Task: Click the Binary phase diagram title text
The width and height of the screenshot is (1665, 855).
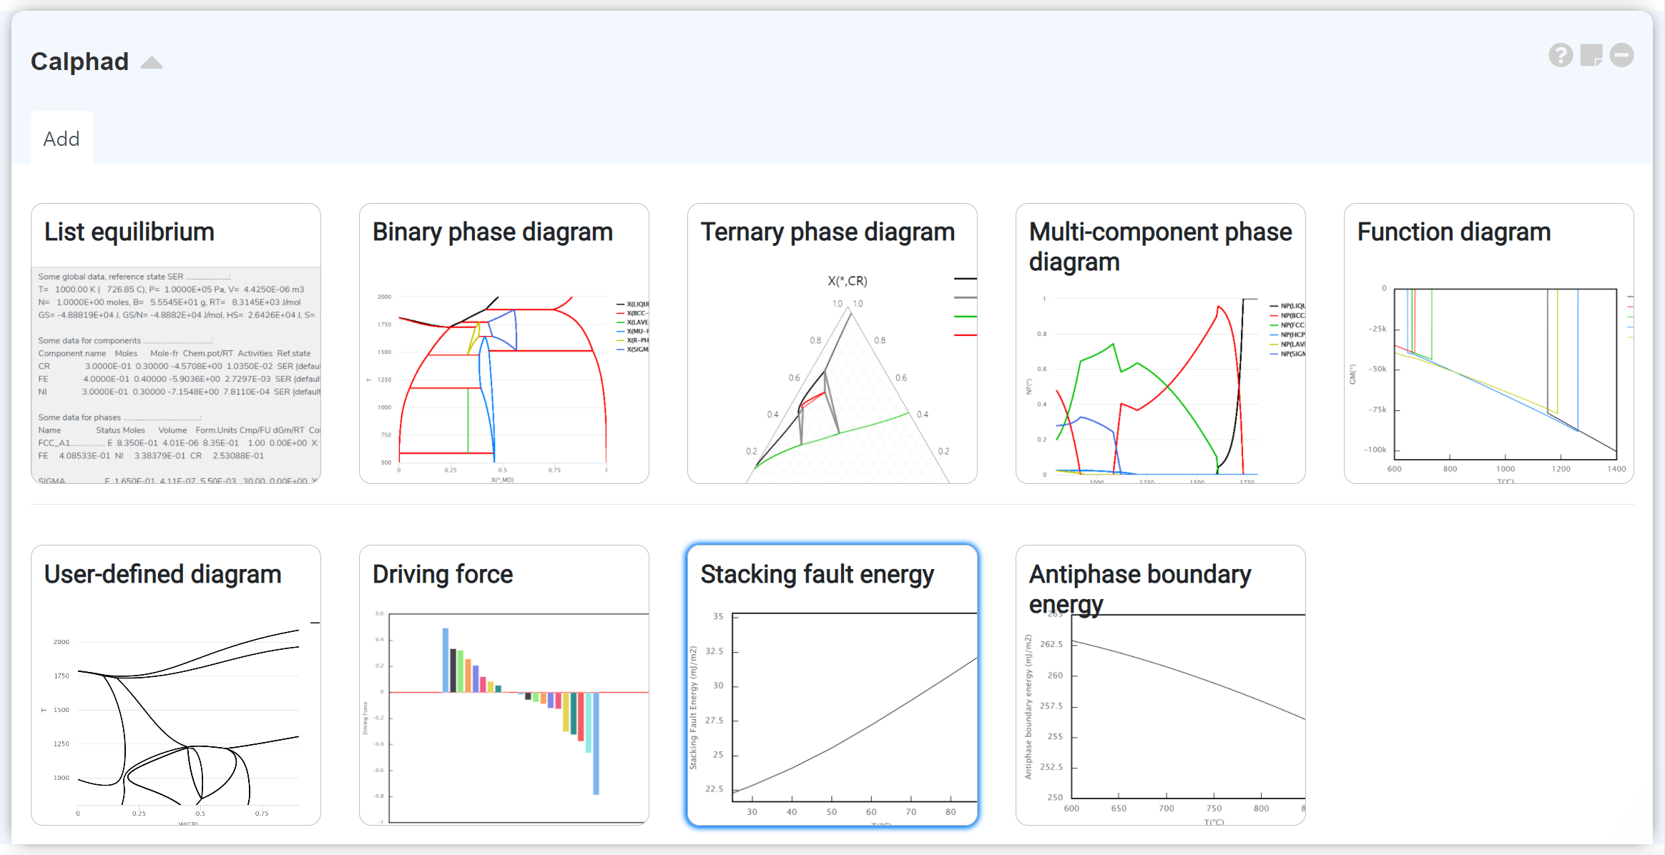Action: [492, 232]
